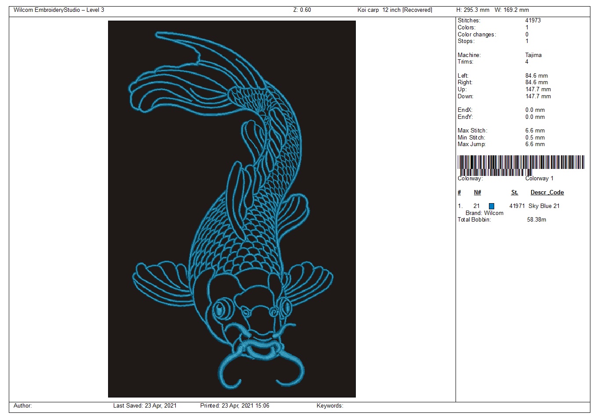Select the H: 295.3 mm height text

(473, 10)
